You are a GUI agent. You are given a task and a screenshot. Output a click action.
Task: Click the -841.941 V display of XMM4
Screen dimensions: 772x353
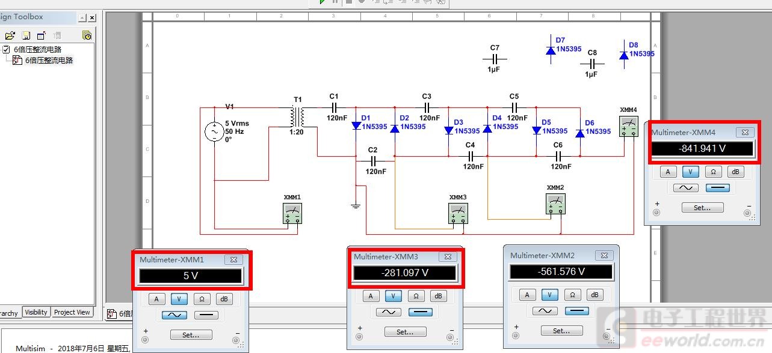point(702,148)
